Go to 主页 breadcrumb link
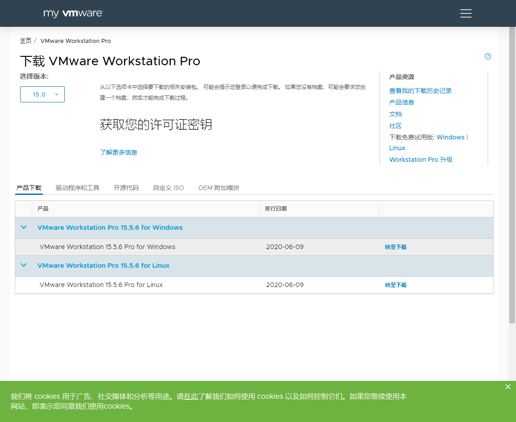Viewport: 516px width, 422px height. click(25, 41)
